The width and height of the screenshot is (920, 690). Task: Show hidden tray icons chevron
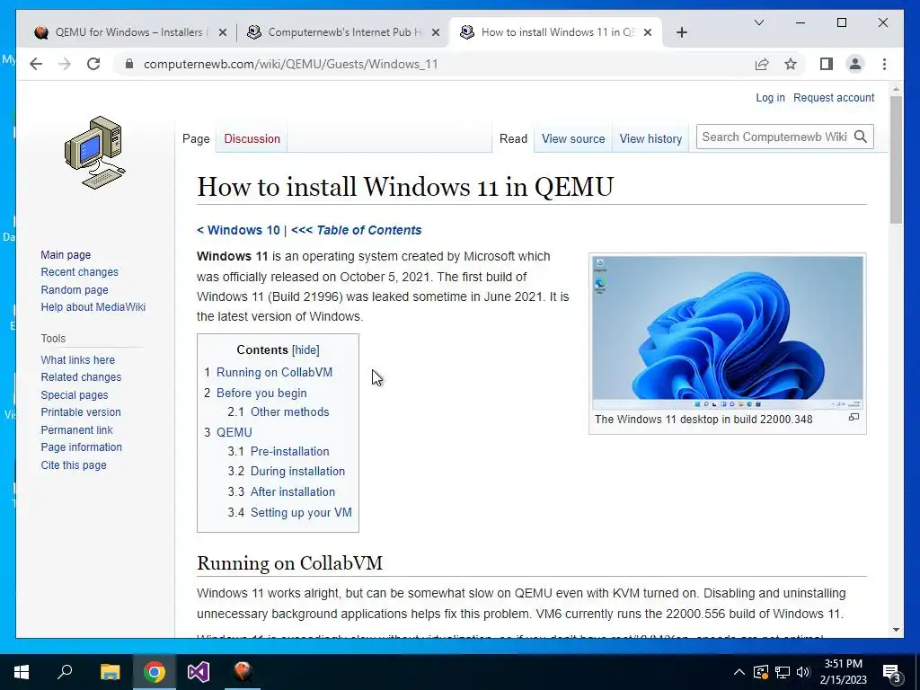click(739, 672)
